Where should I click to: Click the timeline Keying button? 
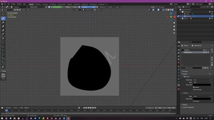click(x=16, y=108)
